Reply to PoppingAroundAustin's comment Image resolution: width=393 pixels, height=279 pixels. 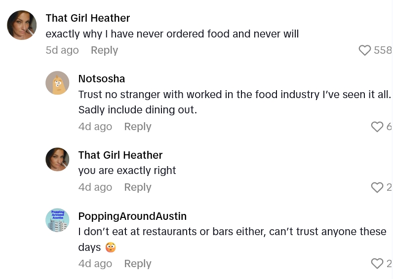(x=137, y=264)
